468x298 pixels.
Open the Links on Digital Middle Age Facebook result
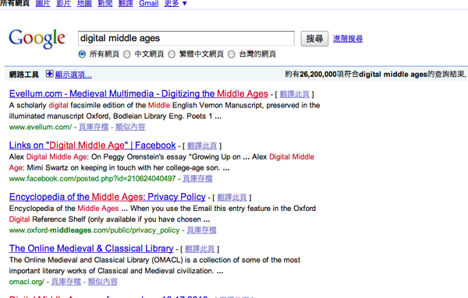tap(92, 145)
